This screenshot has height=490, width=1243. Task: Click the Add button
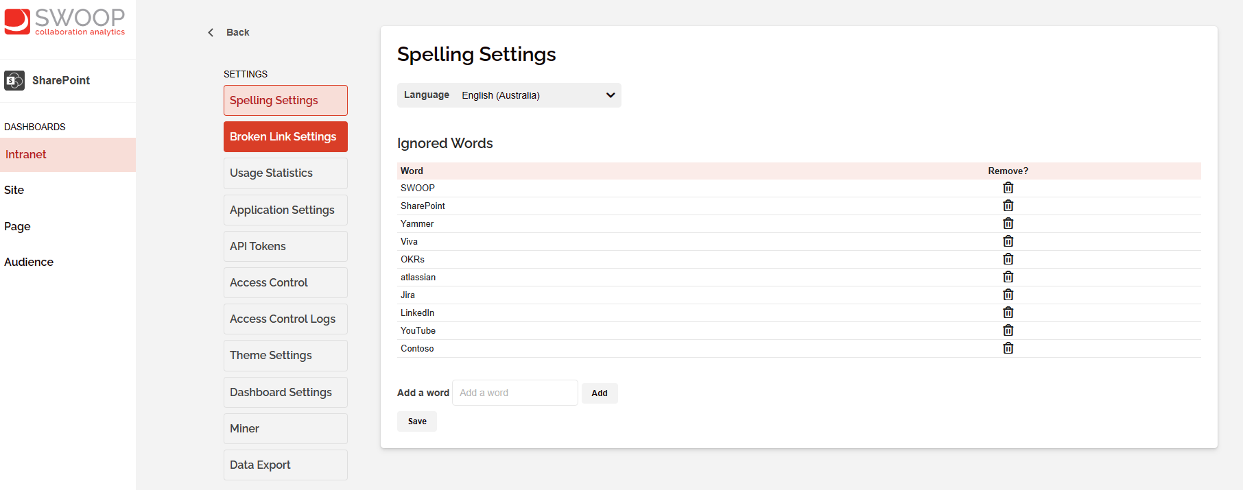pos(600,393)
